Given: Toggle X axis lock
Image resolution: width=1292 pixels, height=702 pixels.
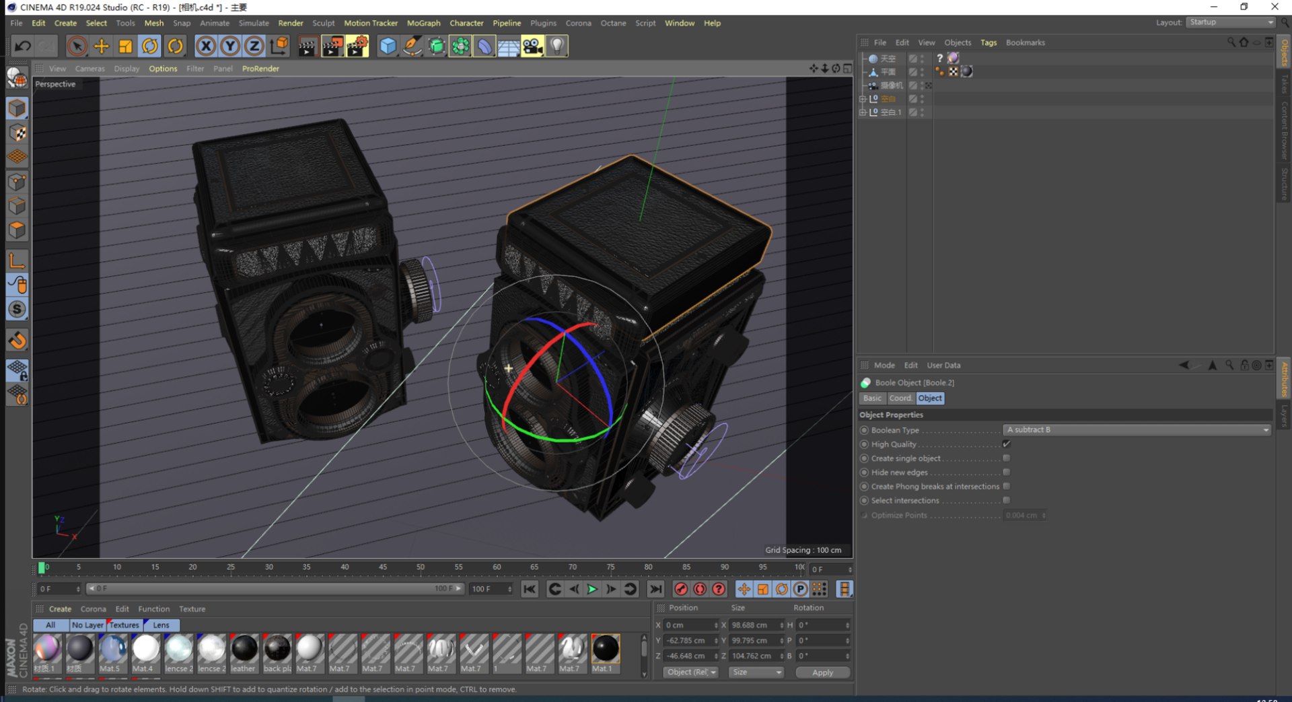Looking at the screenshot, I should 206,46.
